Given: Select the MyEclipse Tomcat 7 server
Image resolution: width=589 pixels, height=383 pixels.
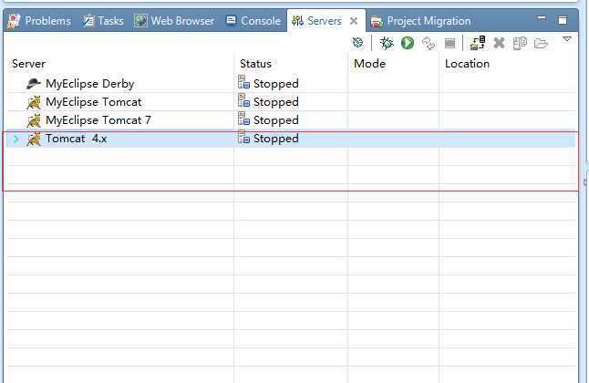Looking at the screenshot, I should tap(98, 120).
